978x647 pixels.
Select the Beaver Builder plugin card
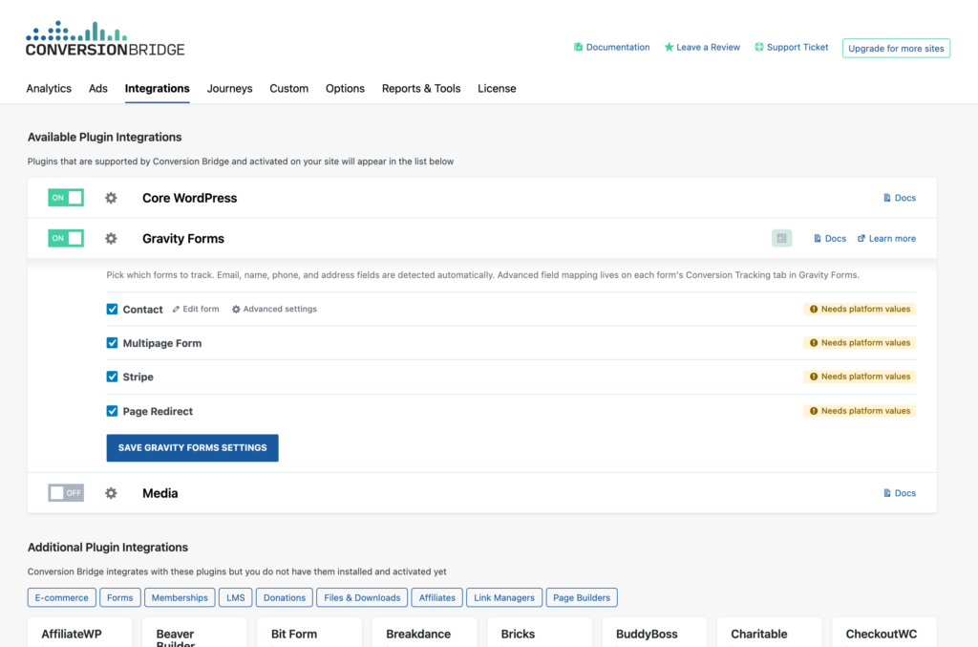point(195,633)
